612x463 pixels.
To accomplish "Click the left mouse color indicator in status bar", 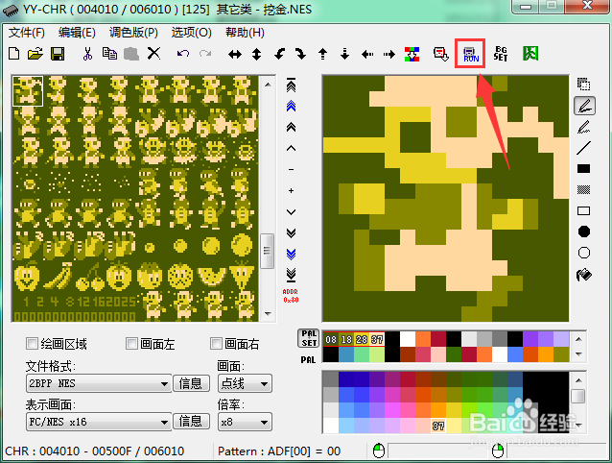I will (x=378, y=451).
